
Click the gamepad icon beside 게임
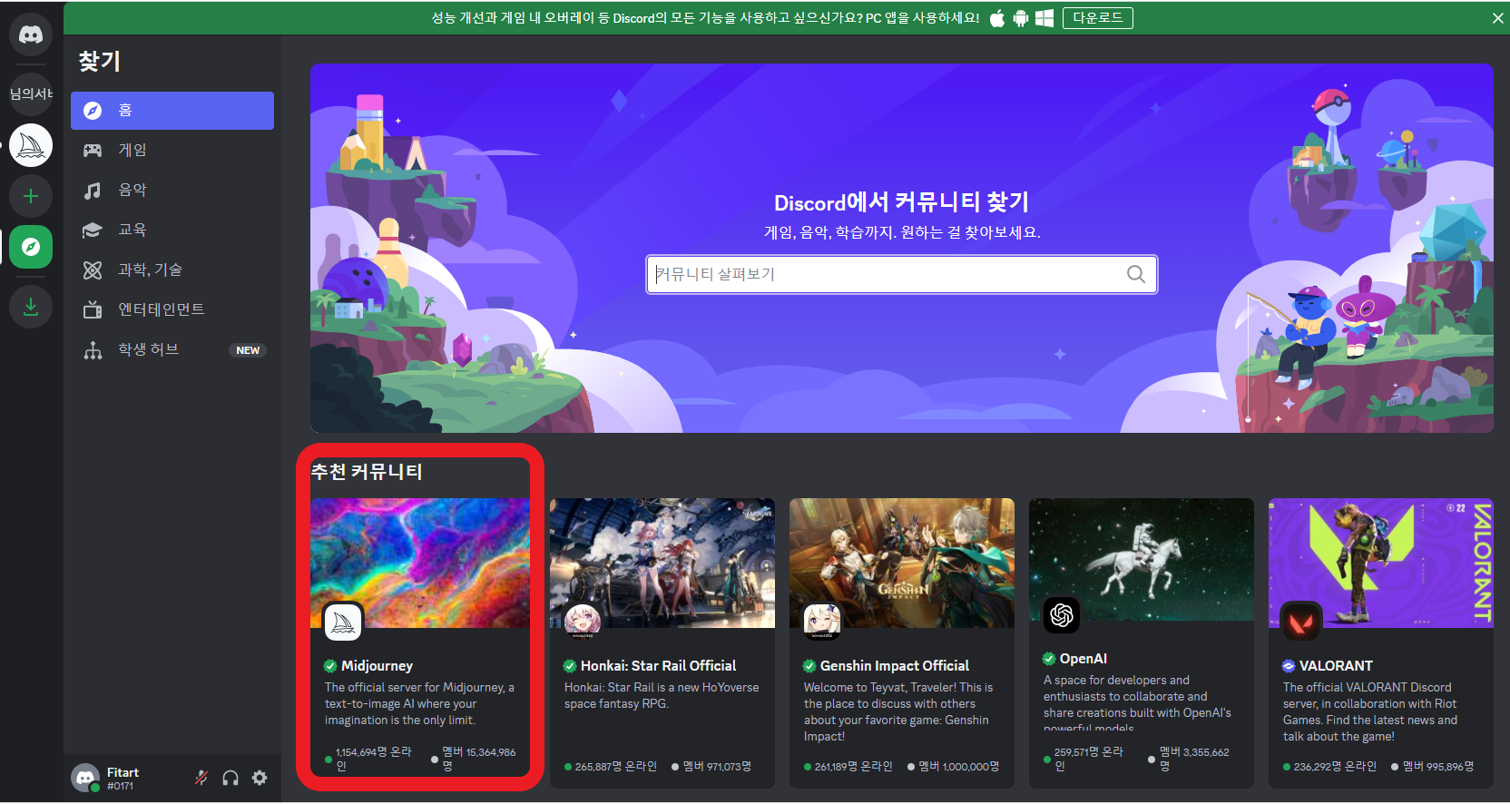click(93, 151)
